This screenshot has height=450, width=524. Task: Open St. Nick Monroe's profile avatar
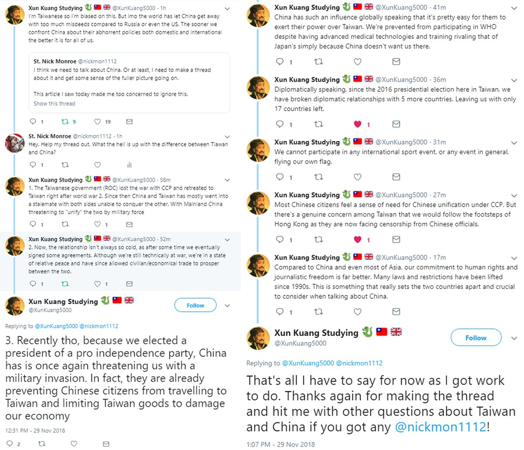[14, 143]
